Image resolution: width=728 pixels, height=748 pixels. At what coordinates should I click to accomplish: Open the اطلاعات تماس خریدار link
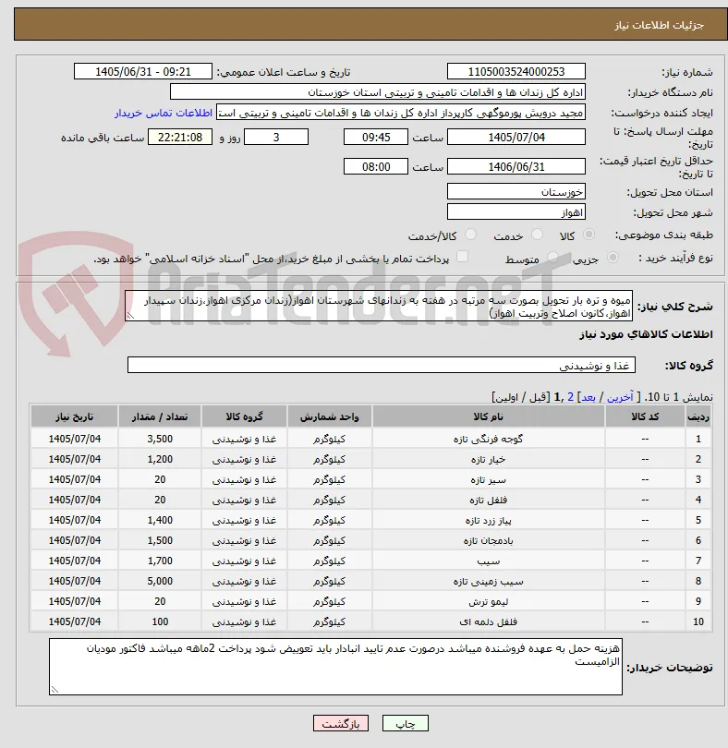pyautogui.click(x=164, y=113)
